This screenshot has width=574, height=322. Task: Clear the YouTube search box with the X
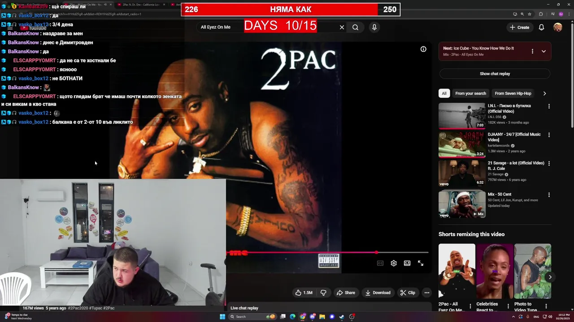tap(342, 27)
